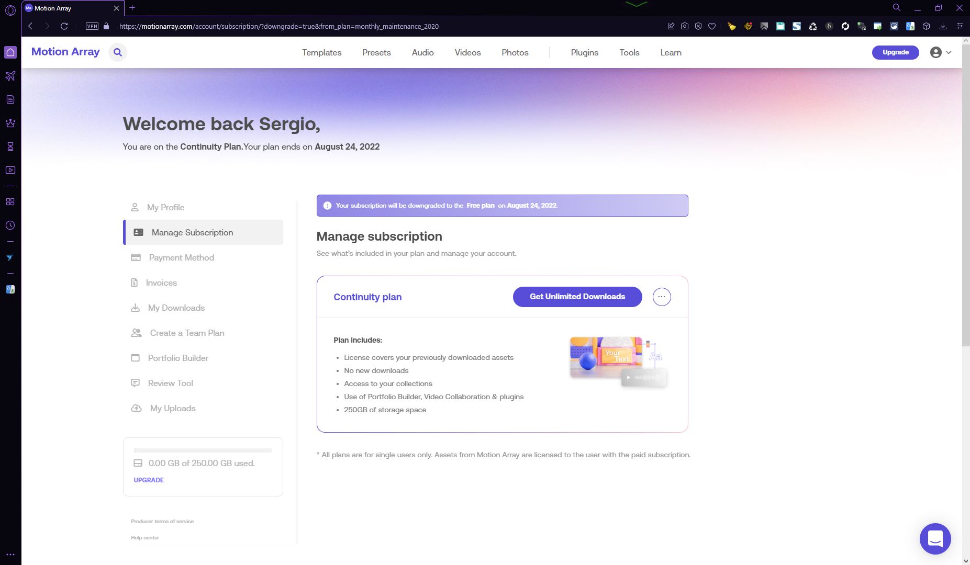Expand the account avatar dropdown
The width and height of the screenshot is (970, 565).
pyautogui.click(x=941, y=52)
